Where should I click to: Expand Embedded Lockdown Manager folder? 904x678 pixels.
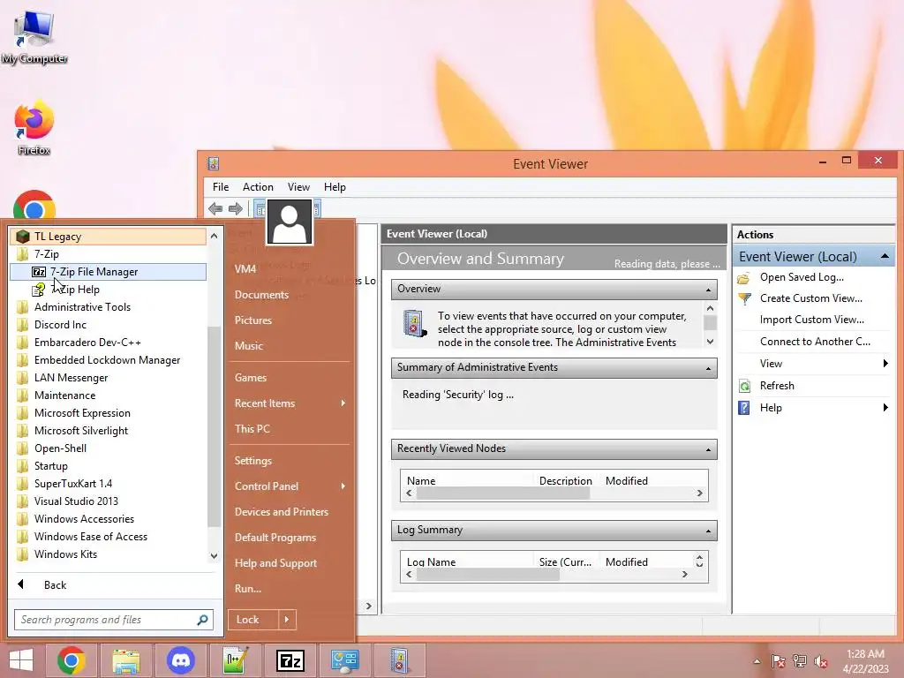[108, 360]
